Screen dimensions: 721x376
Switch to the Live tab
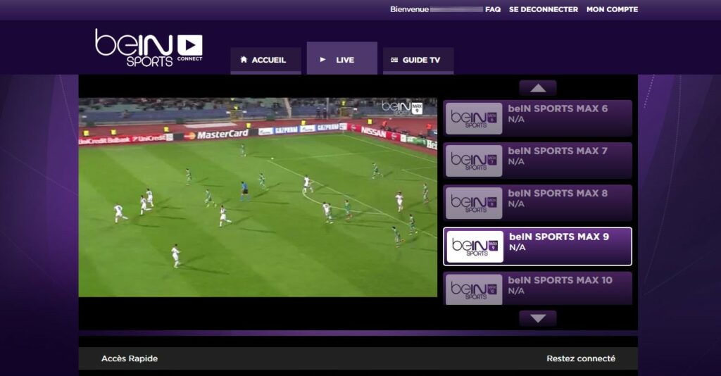click(x=342, y=58)
